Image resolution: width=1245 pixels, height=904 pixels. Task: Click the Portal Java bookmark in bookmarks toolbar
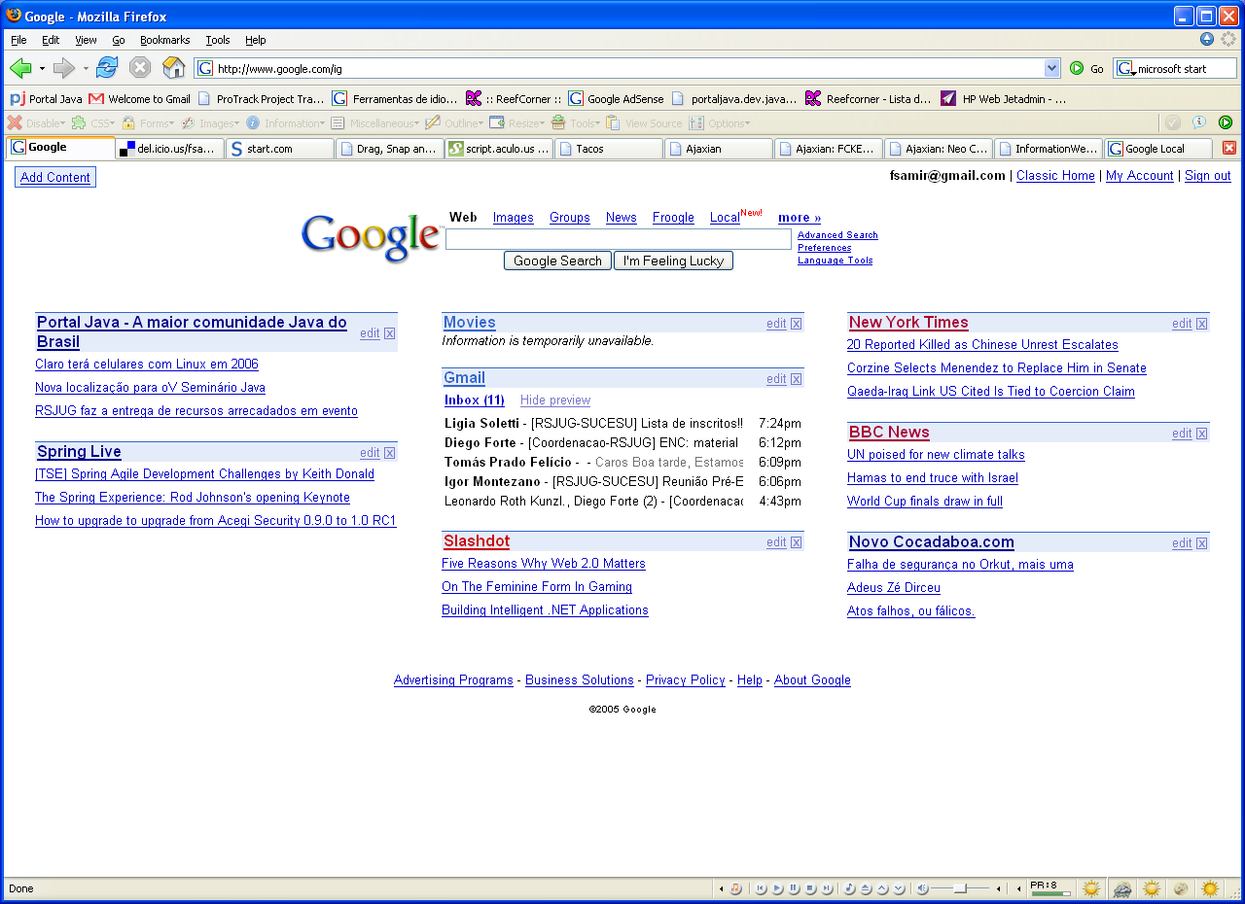point(46,98)
